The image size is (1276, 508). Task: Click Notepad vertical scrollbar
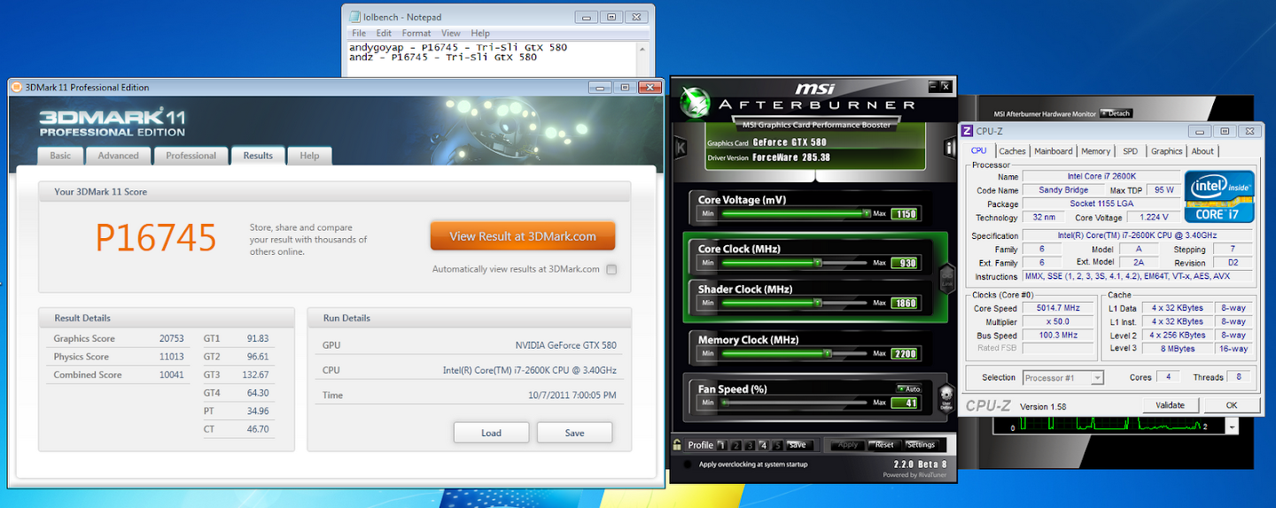642,58
